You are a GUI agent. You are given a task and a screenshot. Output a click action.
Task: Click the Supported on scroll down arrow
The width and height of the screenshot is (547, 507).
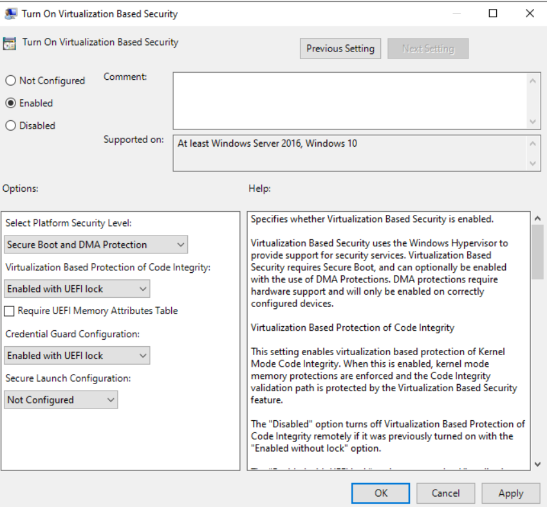tap(533, 163)
